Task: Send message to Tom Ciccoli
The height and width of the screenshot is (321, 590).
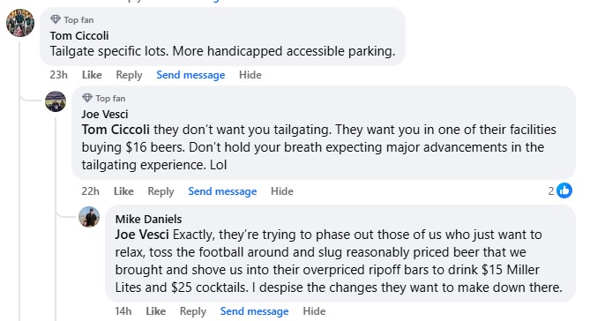Action: pyautogui.click(x=190, y=75)
